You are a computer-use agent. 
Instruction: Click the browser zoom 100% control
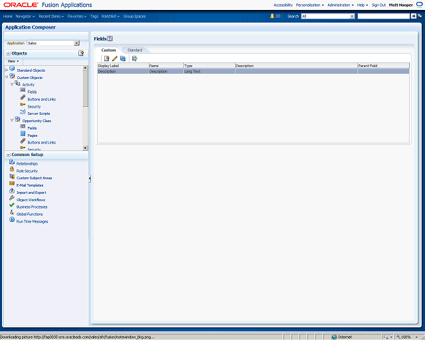[407, 337]
